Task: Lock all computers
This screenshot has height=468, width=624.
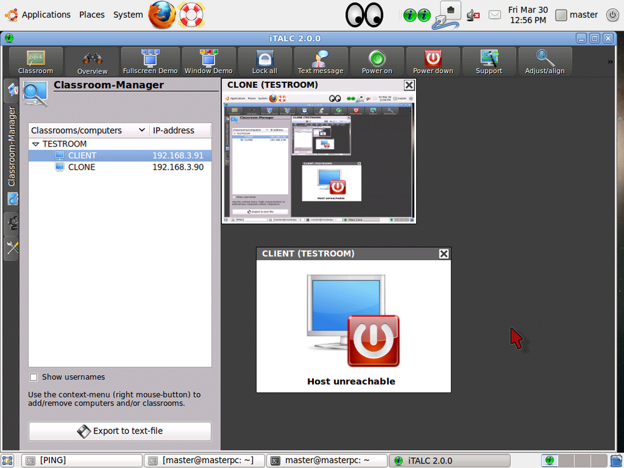Action: tap(265, 62)
